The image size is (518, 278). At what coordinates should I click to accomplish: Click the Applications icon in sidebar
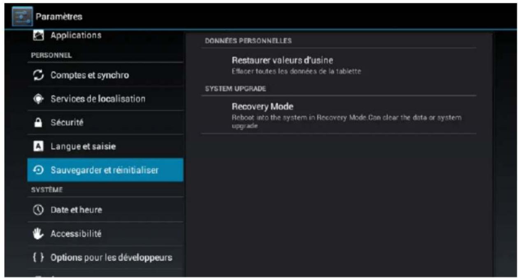click(38, 36)
